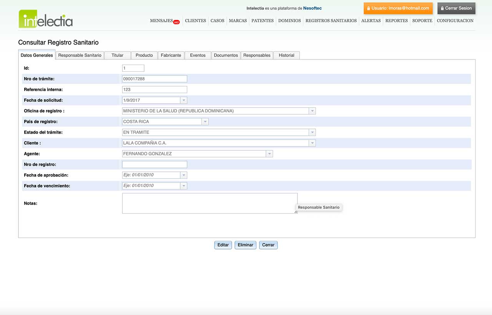Open the Agente dropdown arrow

(x=269, y=154)
